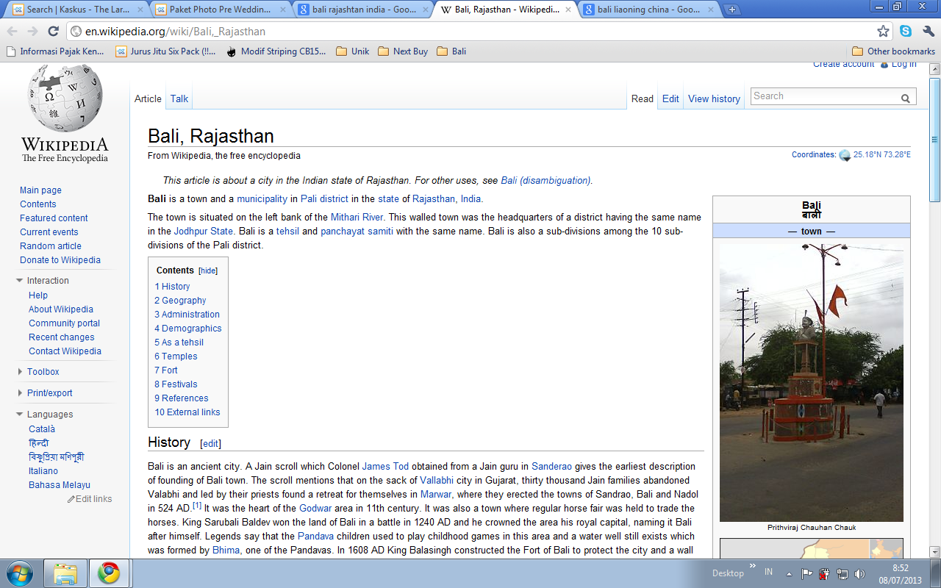This screenshot has height=588, width=941.
Task: Open the Random article link
Action: [51, 246]
